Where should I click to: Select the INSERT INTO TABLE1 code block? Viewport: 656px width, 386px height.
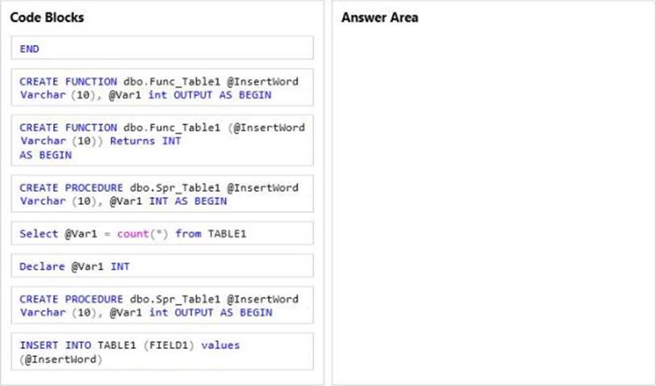pyautogui.click(x=162, y=352)
